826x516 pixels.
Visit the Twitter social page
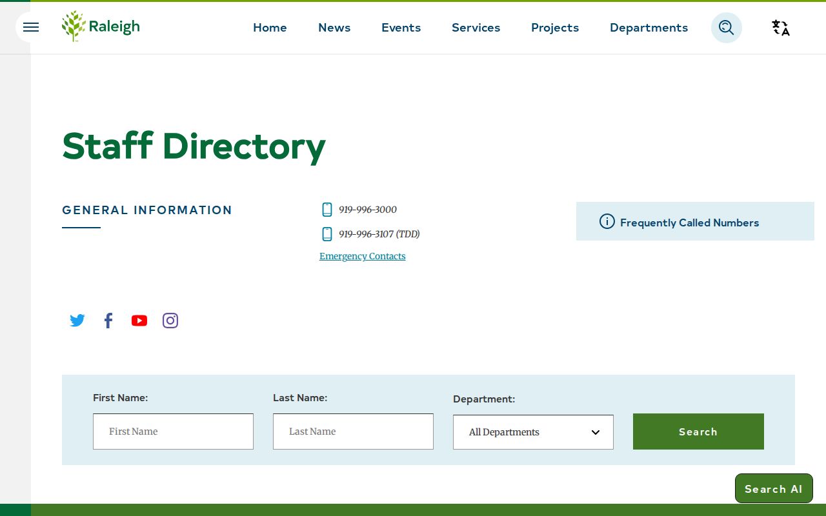tap(77, 321)
